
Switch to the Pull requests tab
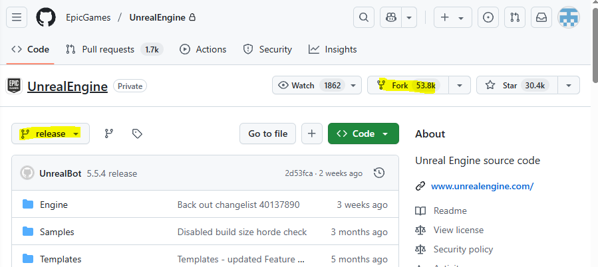tap(114, 50)
